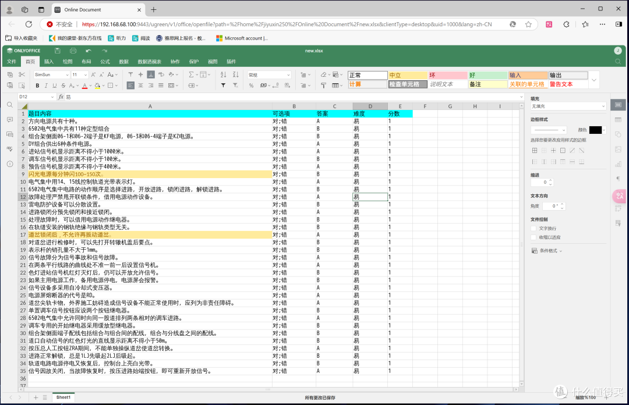This screenshot has width=629, height=405.
Task: Select cell with 闪光电源每分钟闪100~150次
Action: point(150,175)
